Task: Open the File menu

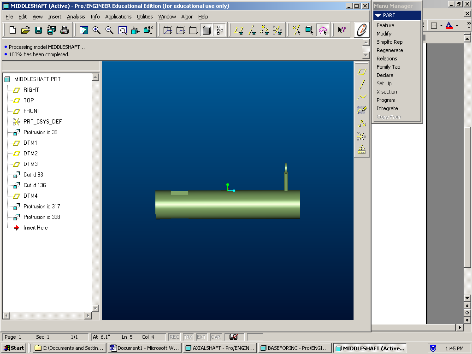Action: pyautogui.click(x=9, y=17)
